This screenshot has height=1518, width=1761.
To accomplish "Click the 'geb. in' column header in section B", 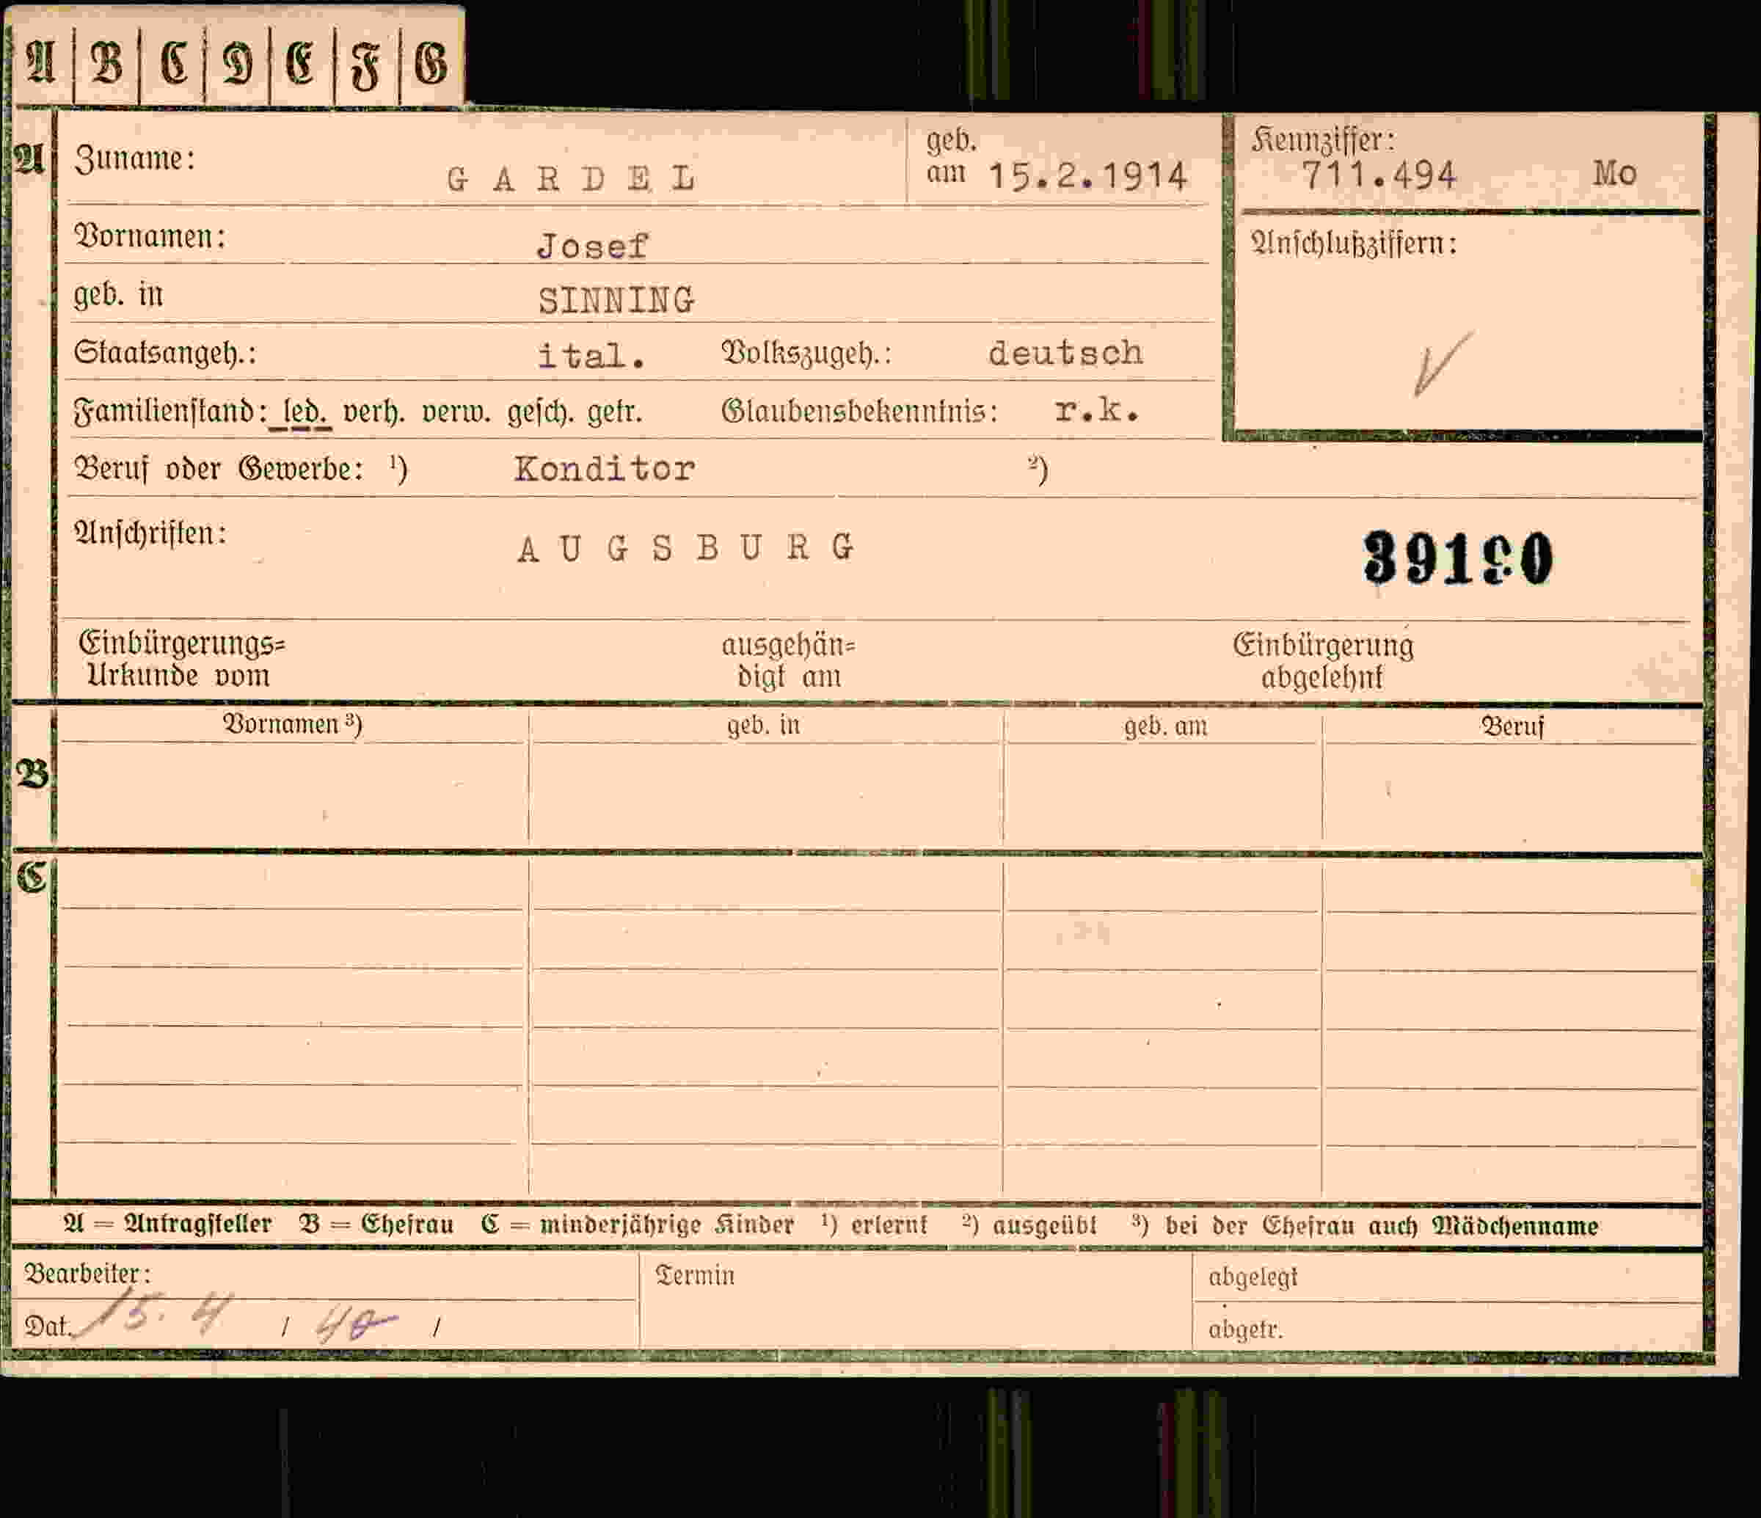I will [x=763, y=725].
